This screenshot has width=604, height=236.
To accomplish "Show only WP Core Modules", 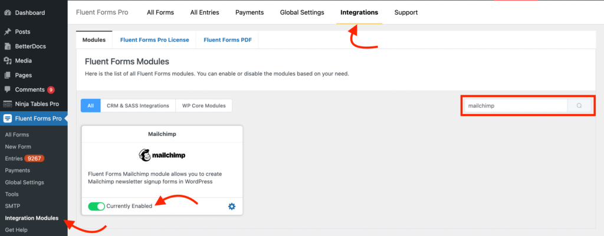I will pos(203,106).
